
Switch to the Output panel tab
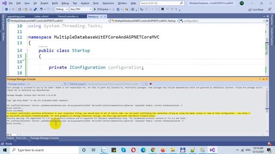(10, 138)
